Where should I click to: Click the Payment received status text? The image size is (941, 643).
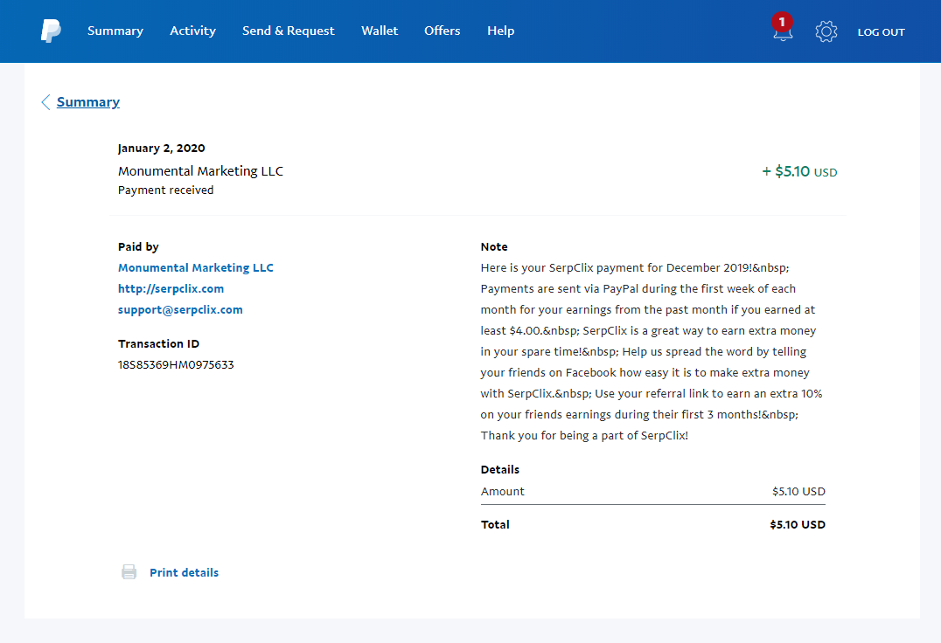(x=165, y=190)
